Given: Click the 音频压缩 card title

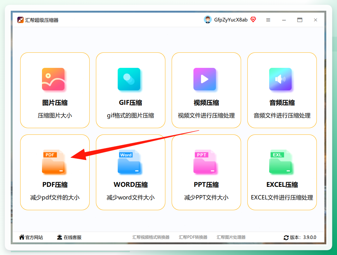Looking at the screenshot, I should tap(282, 103).
